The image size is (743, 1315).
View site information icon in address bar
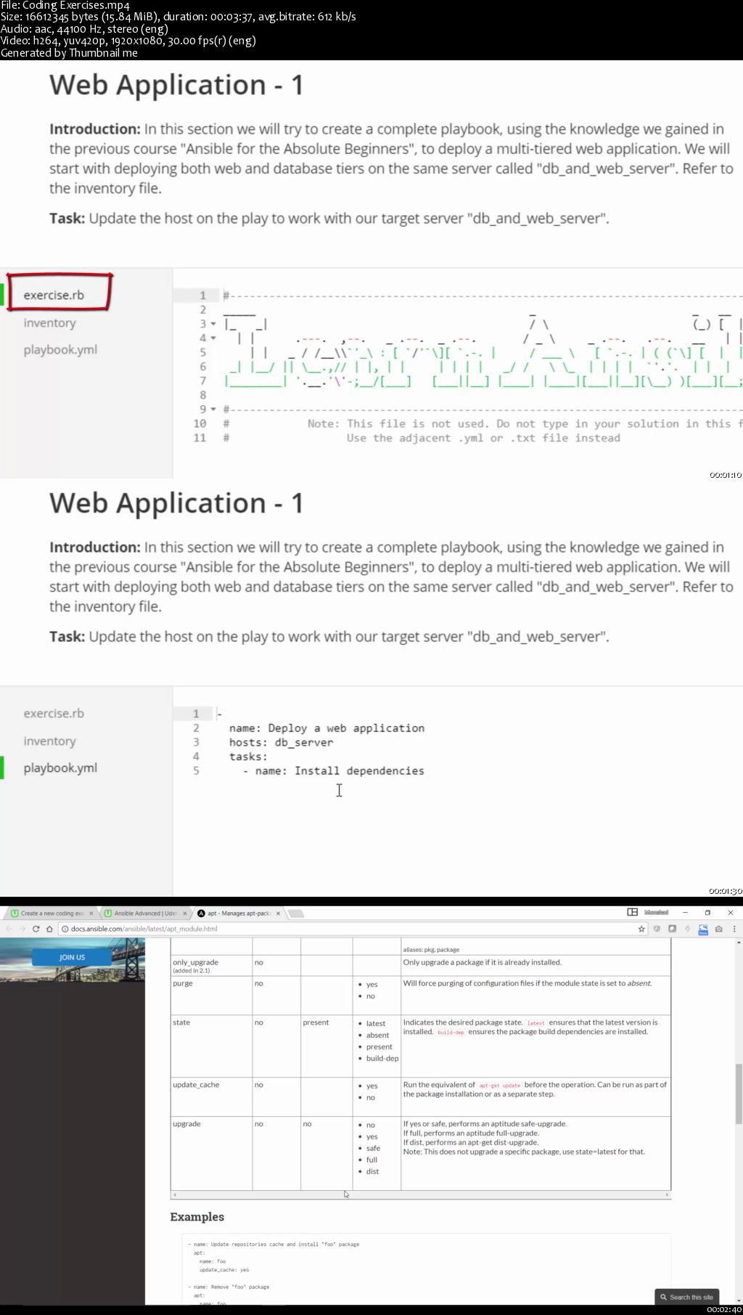click(65, 929)
